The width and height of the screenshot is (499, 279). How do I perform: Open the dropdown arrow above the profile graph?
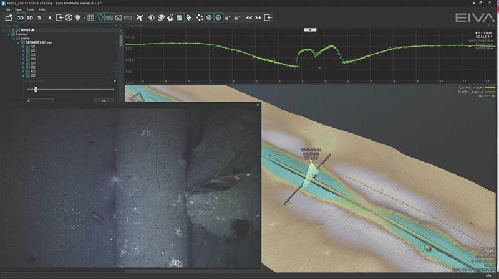tap(310, 30)
